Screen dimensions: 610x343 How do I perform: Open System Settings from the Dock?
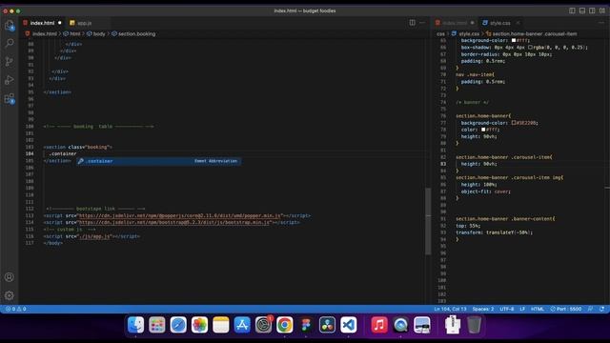[263, 325]
